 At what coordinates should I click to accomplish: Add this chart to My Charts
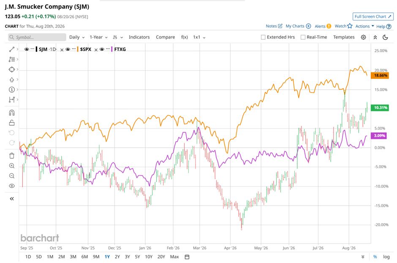(x=298, y=26)
